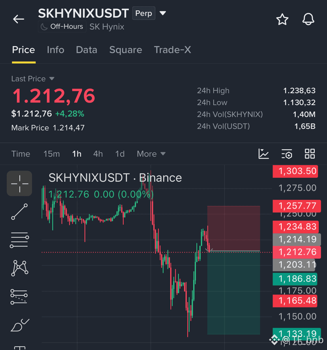Select the horizontal lines Fibonacci tool

click(x=19, y=240)
